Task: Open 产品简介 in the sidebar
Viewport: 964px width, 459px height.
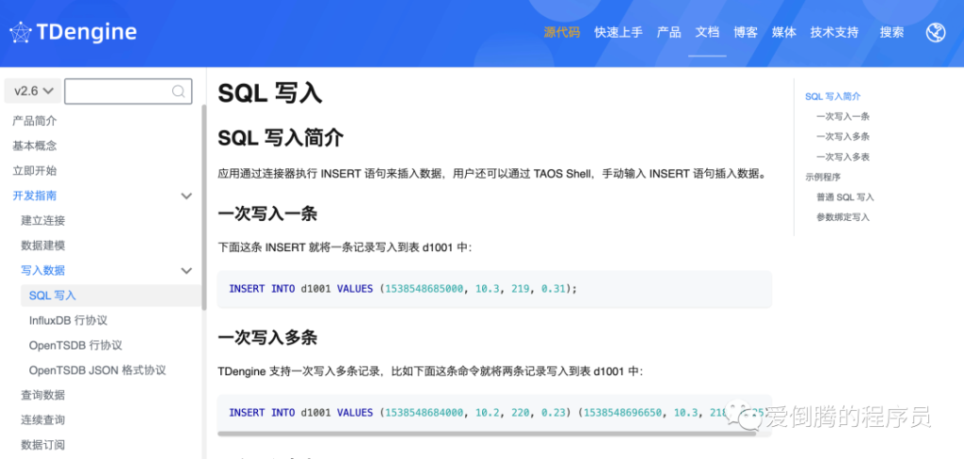Action: 35,121
